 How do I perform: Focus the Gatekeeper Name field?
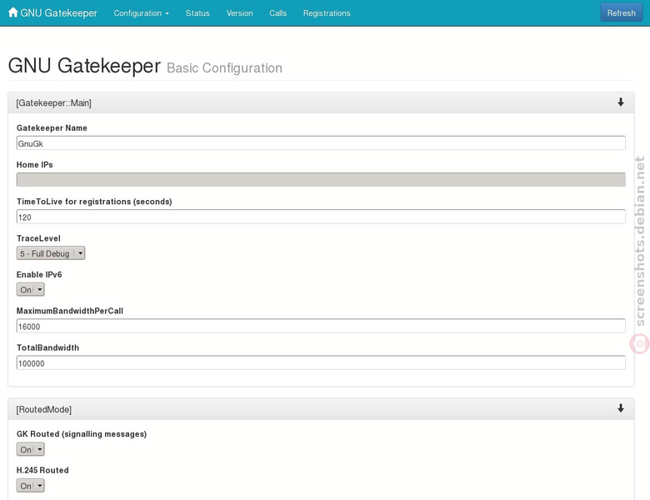321,143
